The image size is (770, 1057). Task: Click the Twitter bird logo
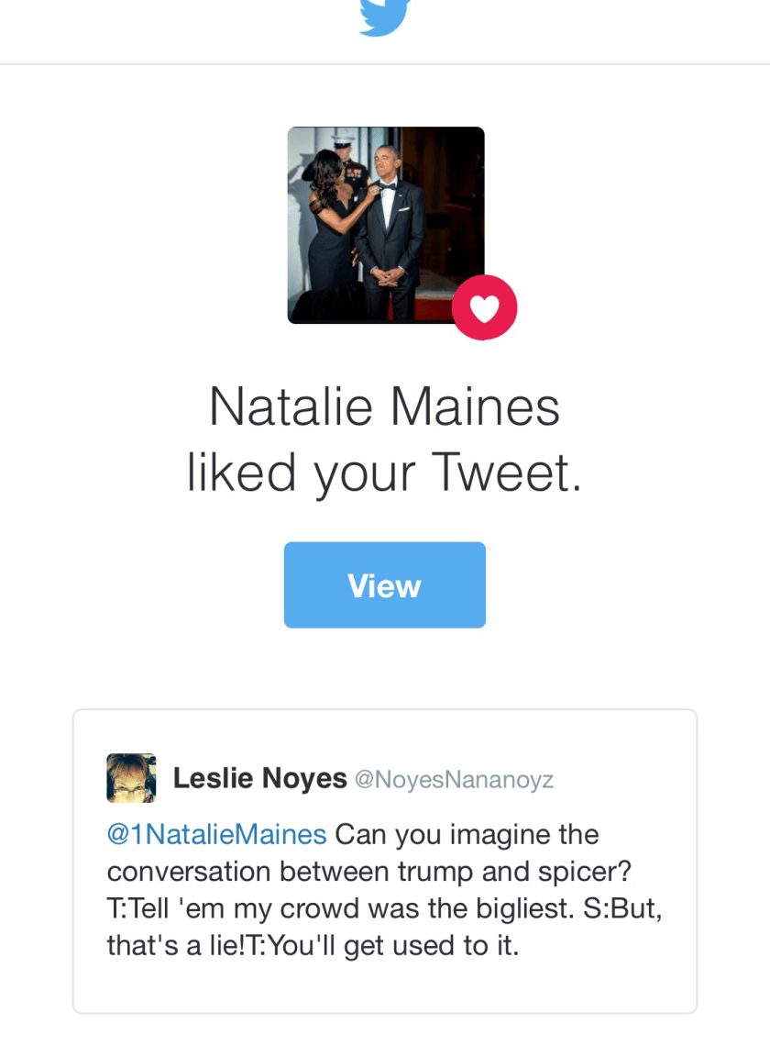point(385,17)
